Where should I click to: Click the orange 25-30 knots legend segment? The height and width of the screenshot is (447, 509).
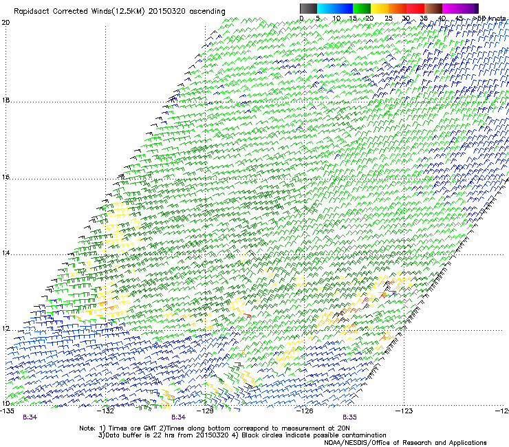point(398,8)
